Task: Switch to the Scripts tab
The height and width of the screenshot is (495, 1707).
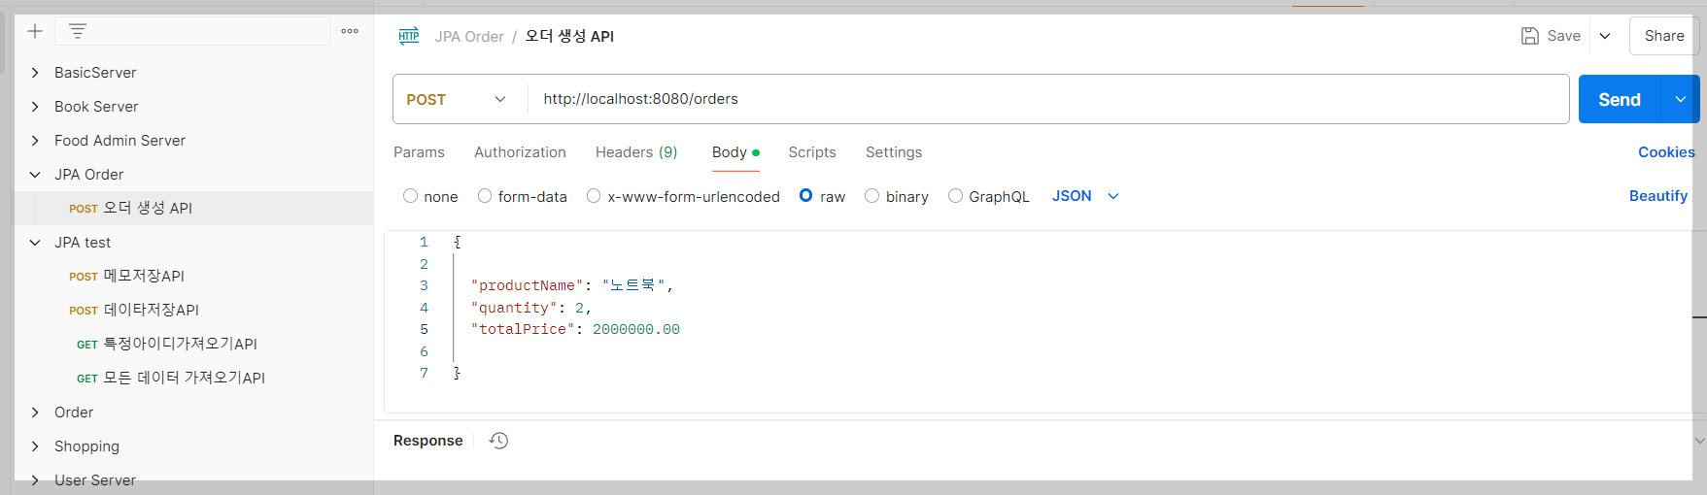Action: [x=812, y=152]
